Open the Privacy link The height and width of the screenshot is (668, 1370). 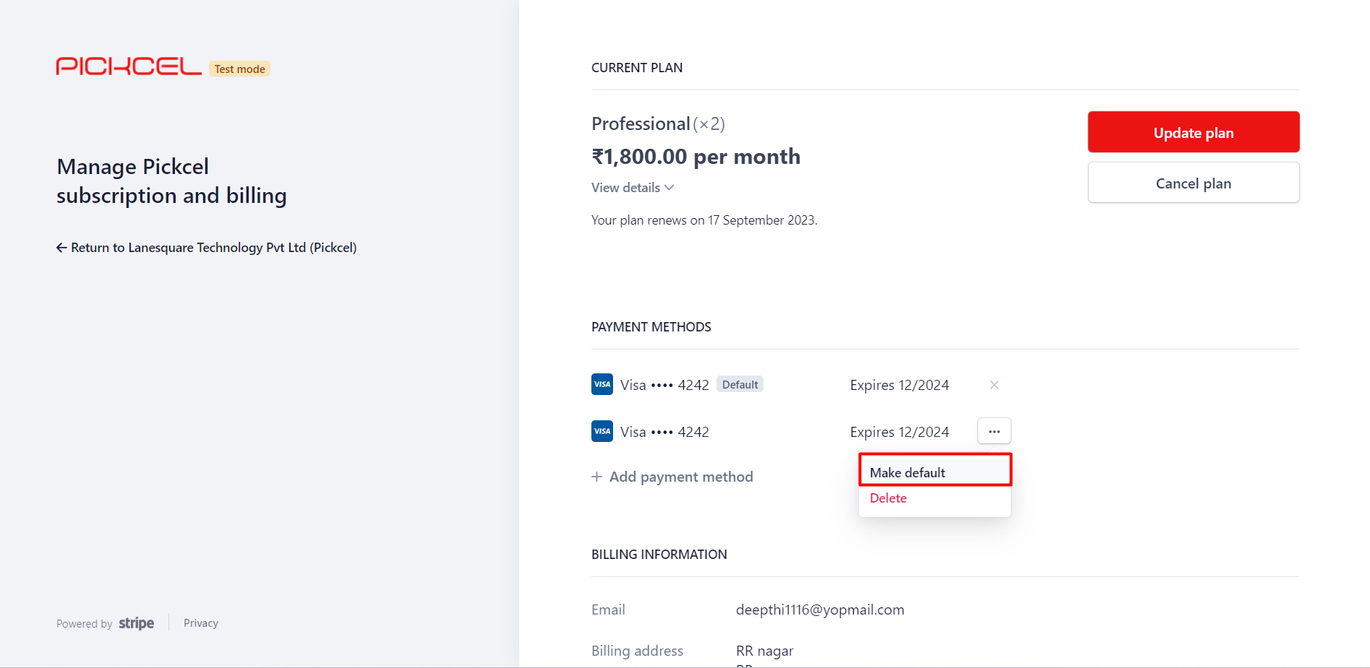(x=201, y=623)
